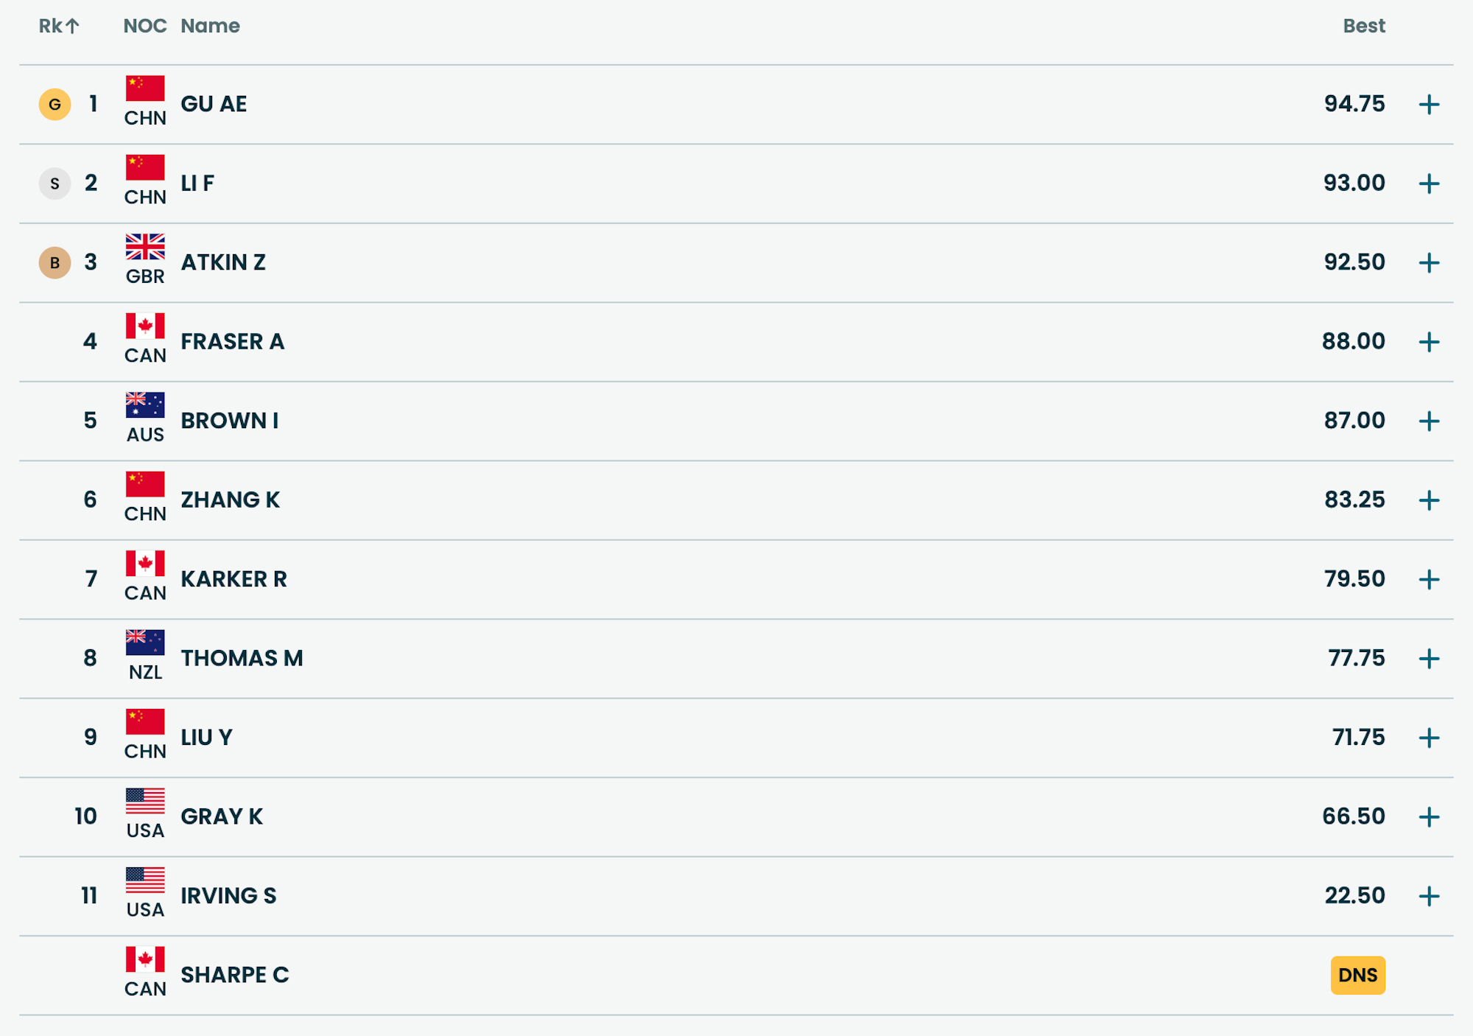Click the bronze medal B badge
This screenshot has width=1473, height=1036.
(55, 263)
